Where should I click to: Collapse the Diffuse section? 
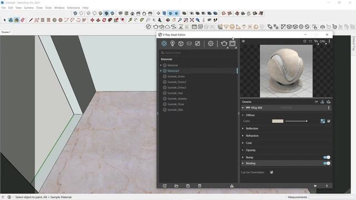coord(243,115)
